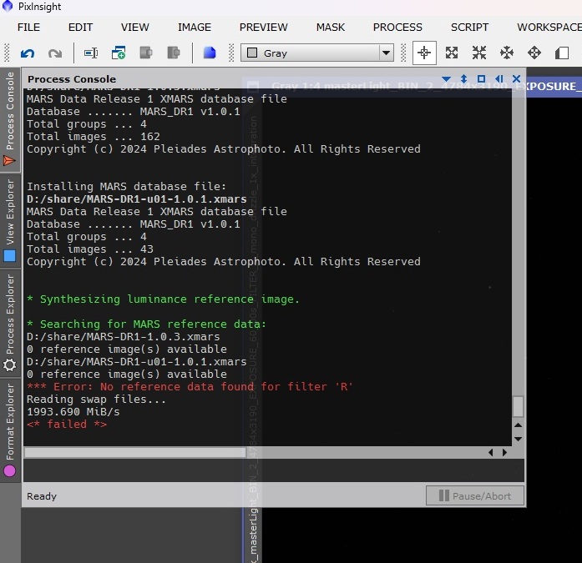Screen dimensions: 582x563
Task: Click bold 'D:/share/MARS-DR1-u01-1.0.1.xmars' path line
Action: pyautogui.click(x=137, y=199)
